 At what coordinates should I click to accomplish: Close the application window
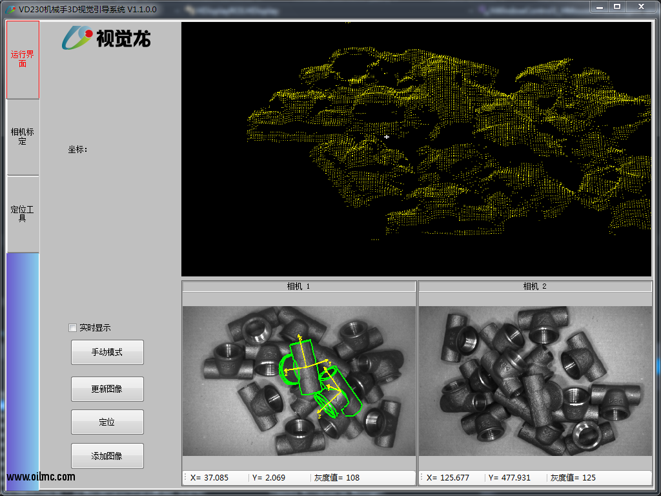coord(641,6)
